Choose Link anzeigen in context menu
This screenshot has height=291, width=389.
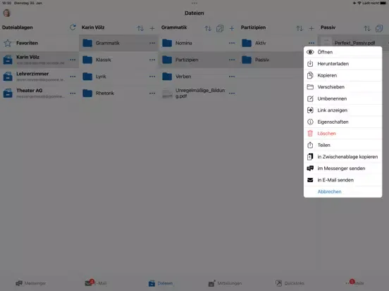pyautogui.click(x=343, y=110)
